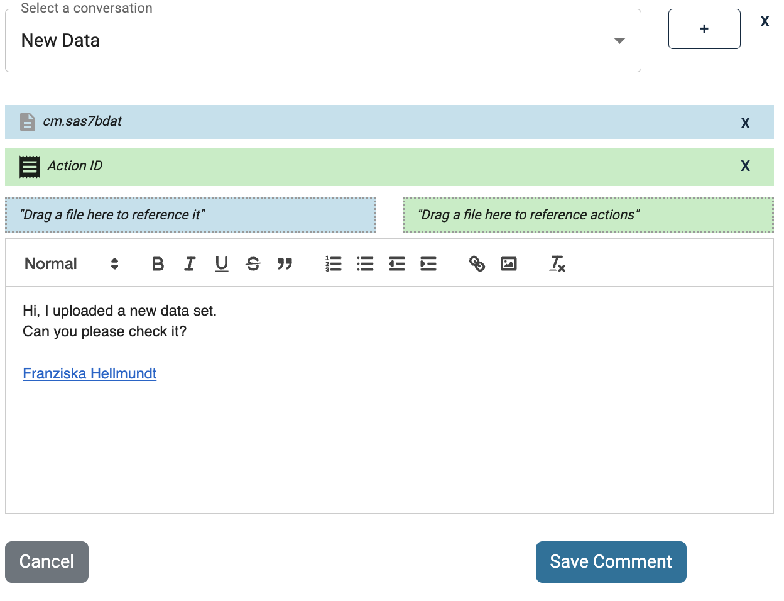Add a new conversation with plus button
The image size is (784, 601).
704,29
